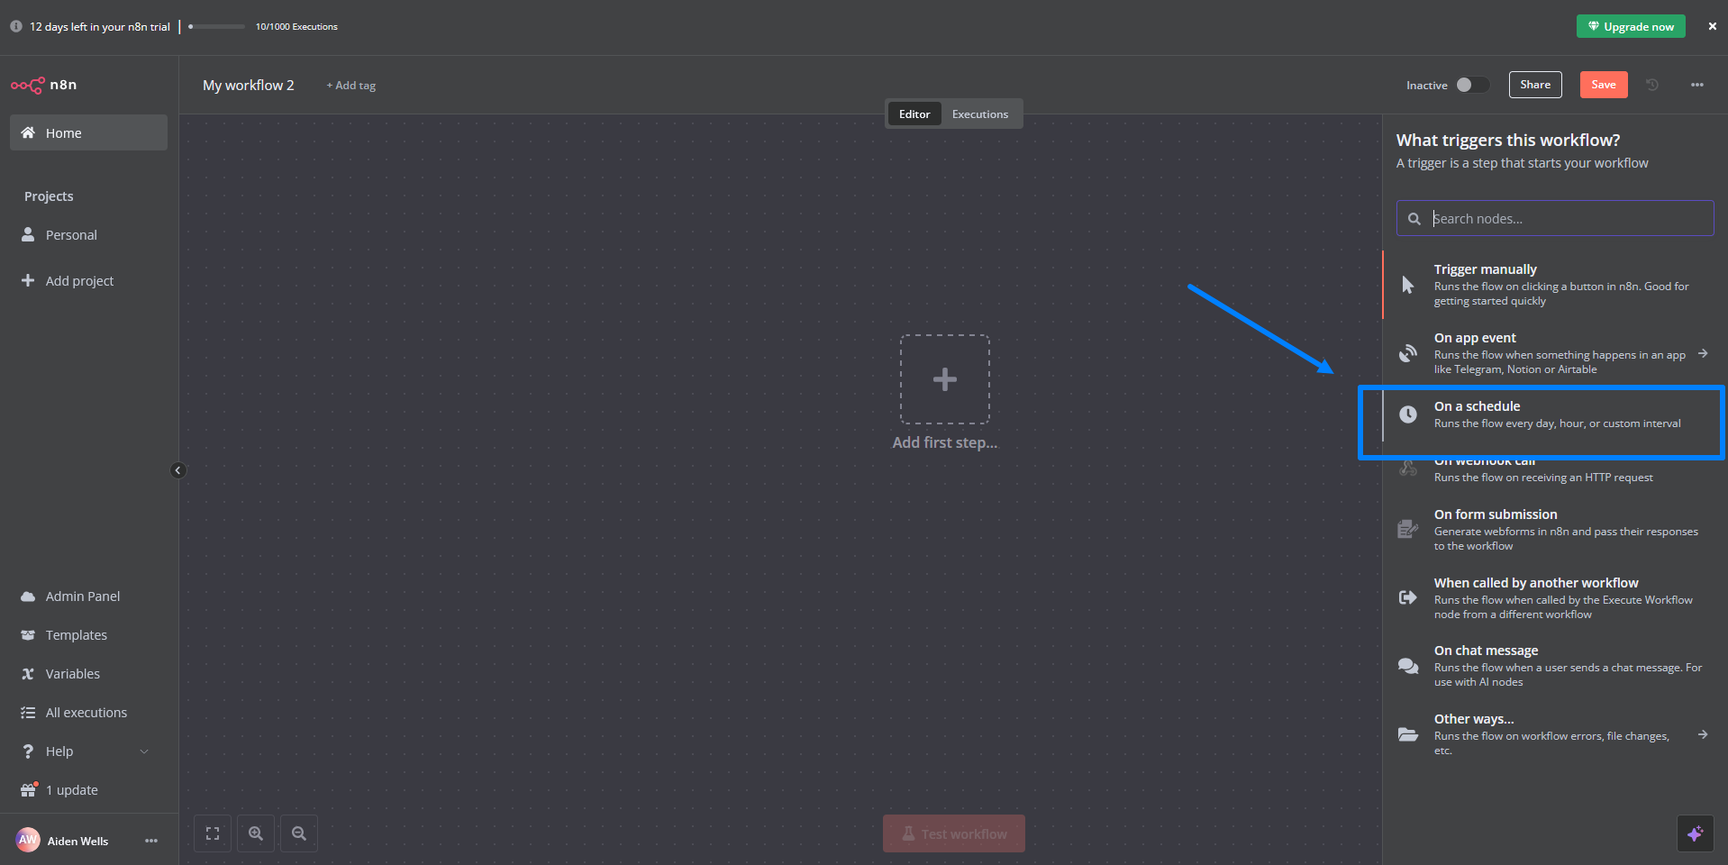This screenshot has width=1728, height=865.
Task: Click the All executions list icon
Action: [28, 713]
